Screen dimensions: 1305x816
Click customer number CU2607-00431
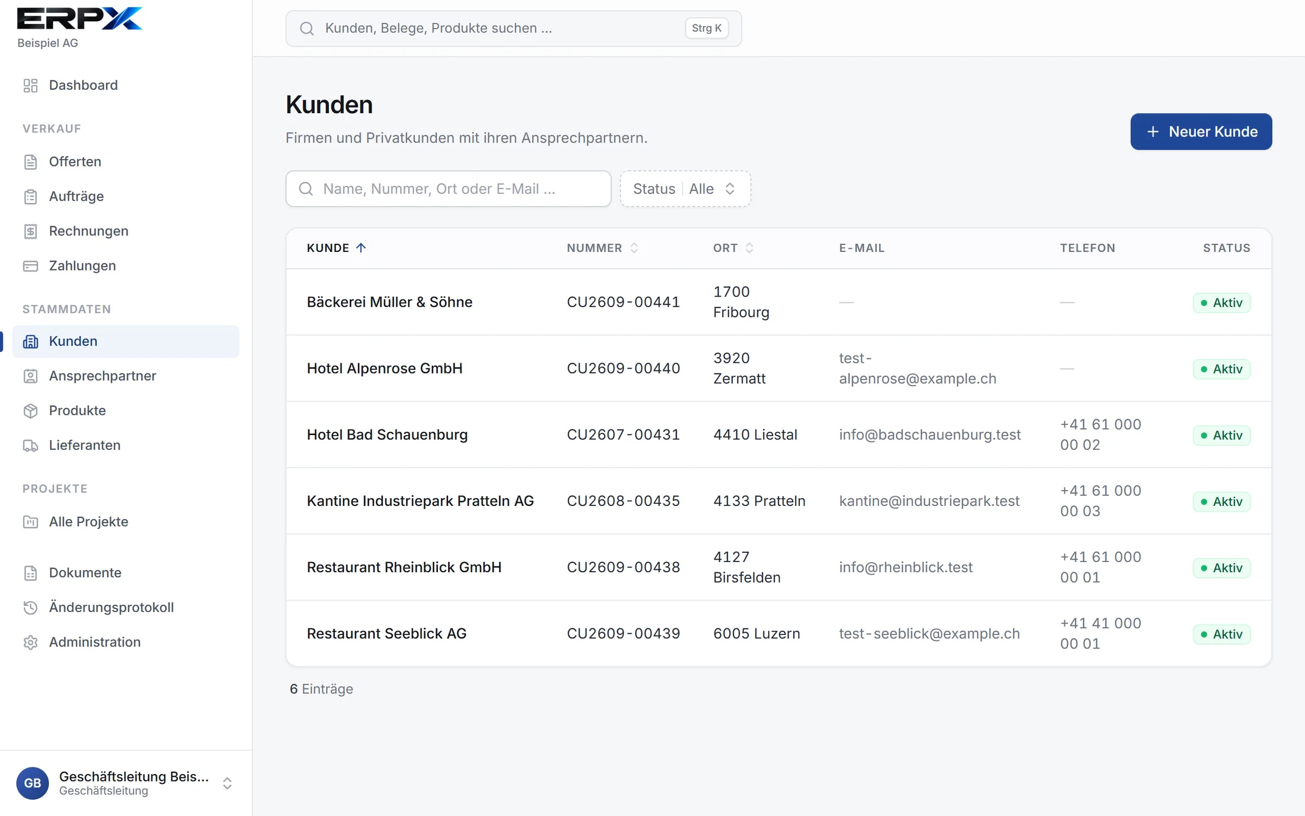coord(623,435)
